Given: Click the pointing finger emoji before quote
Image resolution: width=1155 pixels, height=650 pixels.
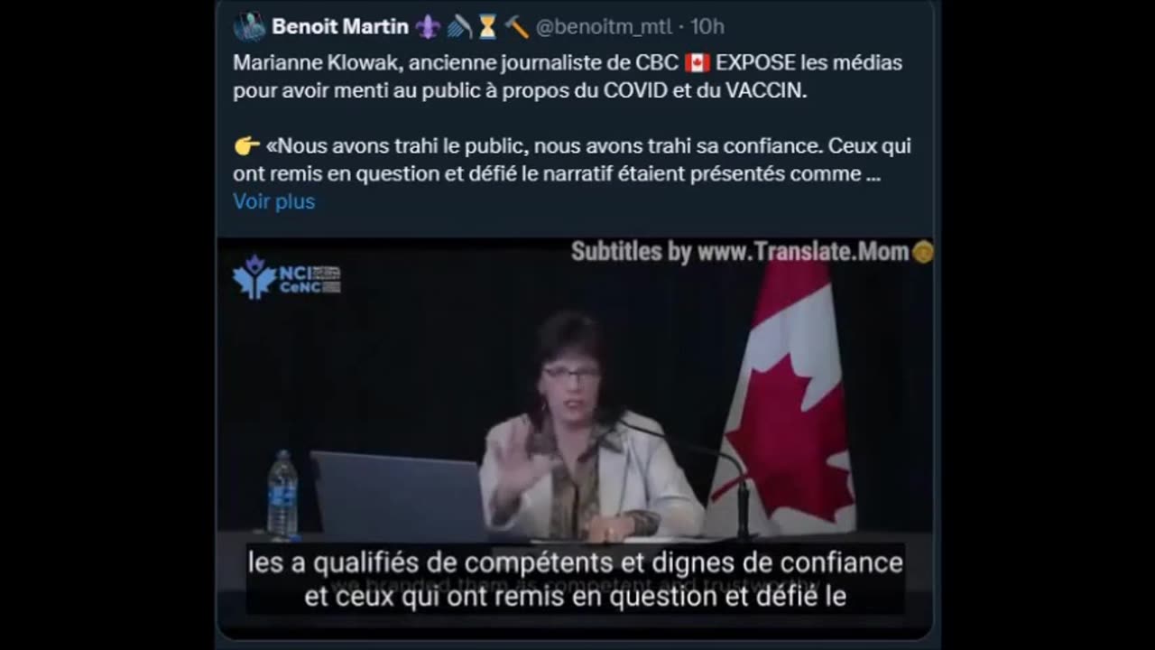Looking at the screenshot, I should 246,146.
